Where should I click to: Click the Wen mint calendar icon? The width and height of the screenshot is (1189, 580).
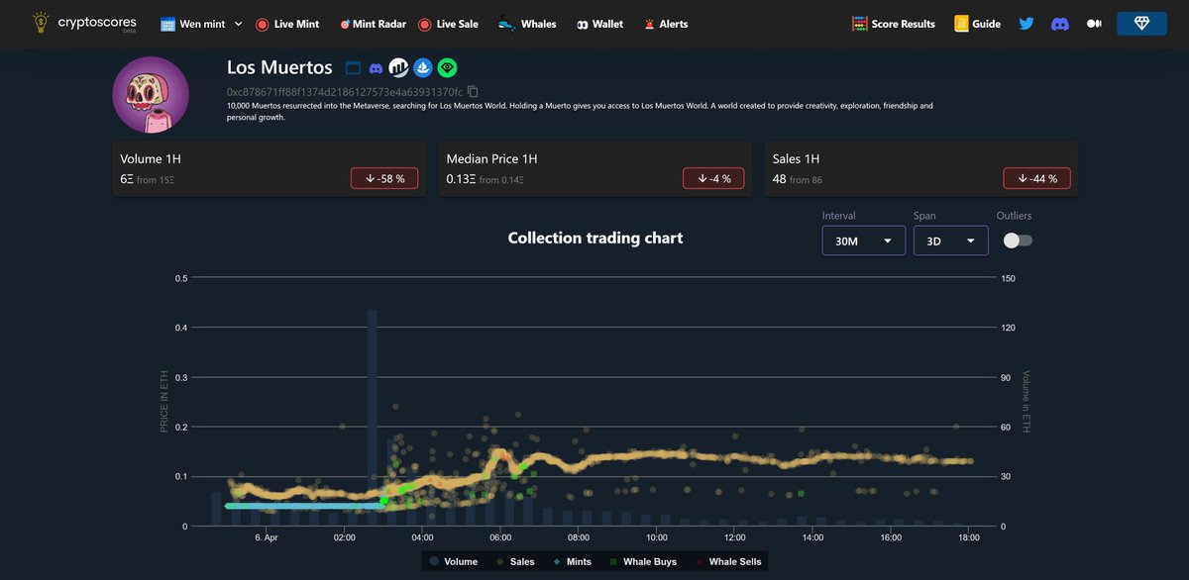point(167,24)
